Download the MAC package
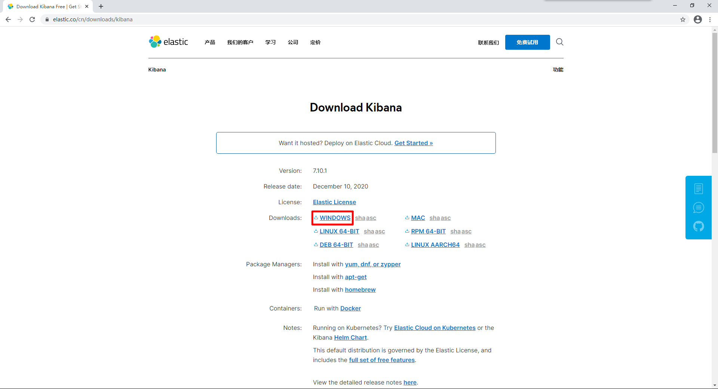This screenshot has height=389, width=718. pos(418,218)
